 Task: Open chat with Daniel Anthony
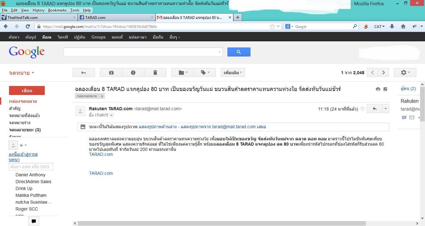30,175
